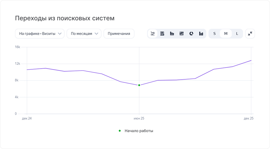Select the line chart view icon
This screenshot has height=149, width=270.
click(152, 33)
